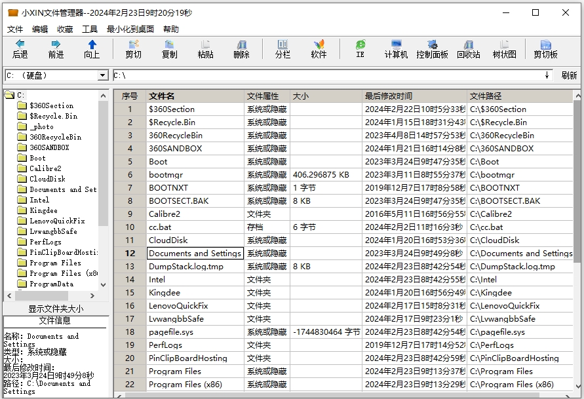Go up one level with 向上
This screenshot has height=399, width=584.
tap(92, 48)
